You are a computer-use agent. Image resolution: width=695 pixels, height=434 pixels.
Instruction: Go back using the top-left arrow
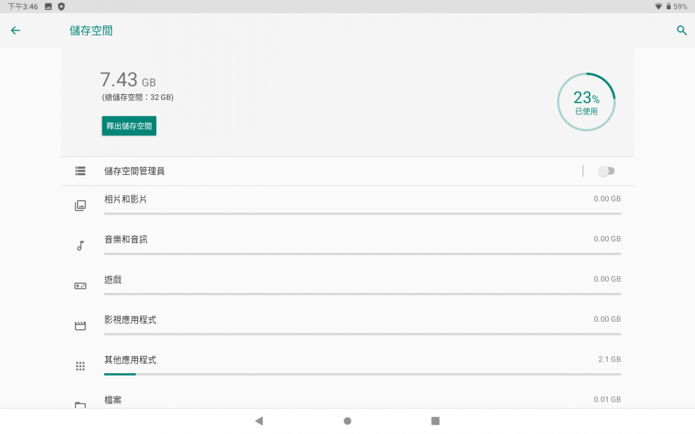pyautogui.click(x=16, y=31)
